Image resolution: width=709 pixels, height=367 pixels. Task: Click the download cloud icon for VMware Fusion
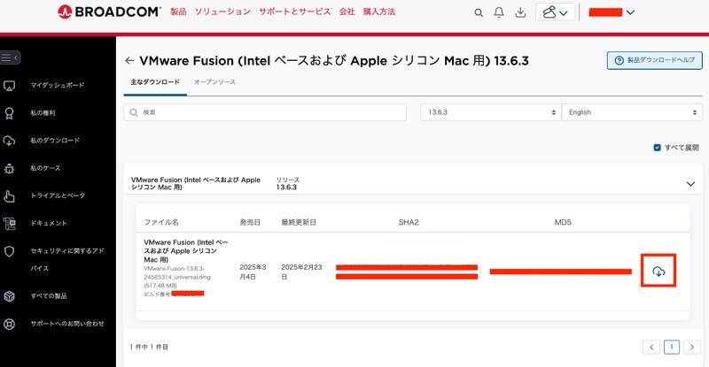(658, 271)
